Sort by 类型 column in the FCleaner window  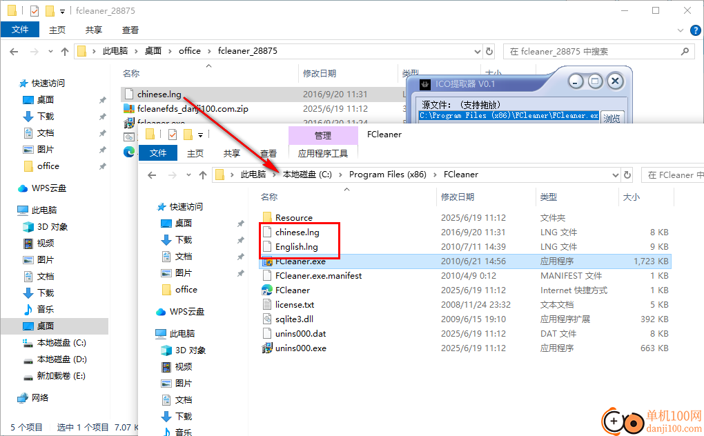click(x=549, y=197)
